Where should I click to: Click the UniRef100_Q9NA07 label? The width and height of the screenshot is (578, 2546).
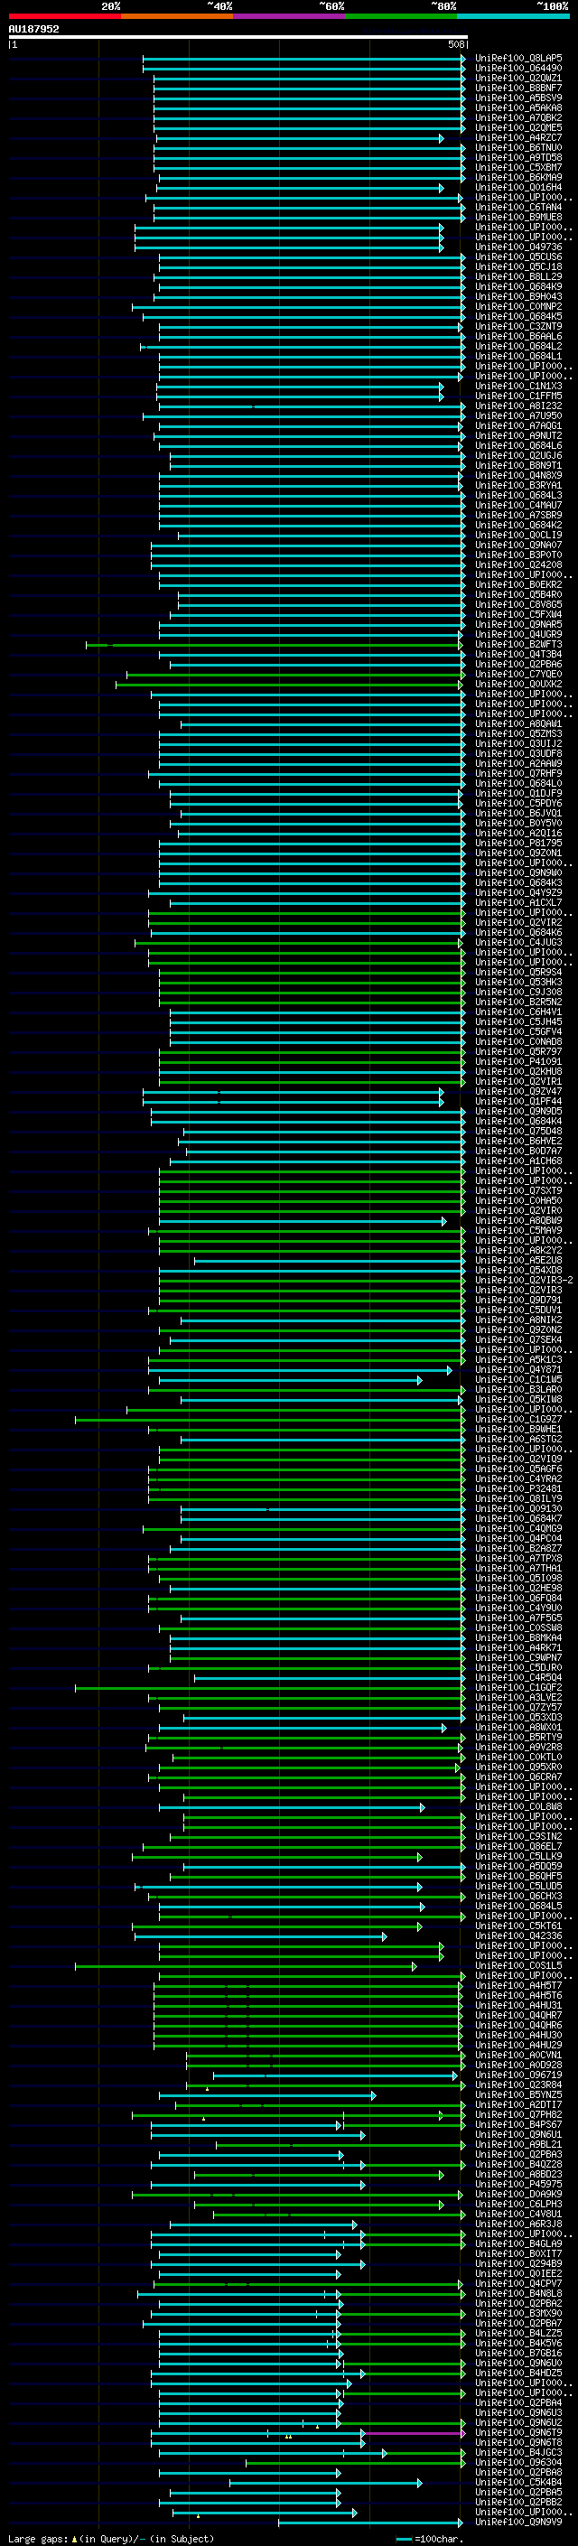[518, 546]
